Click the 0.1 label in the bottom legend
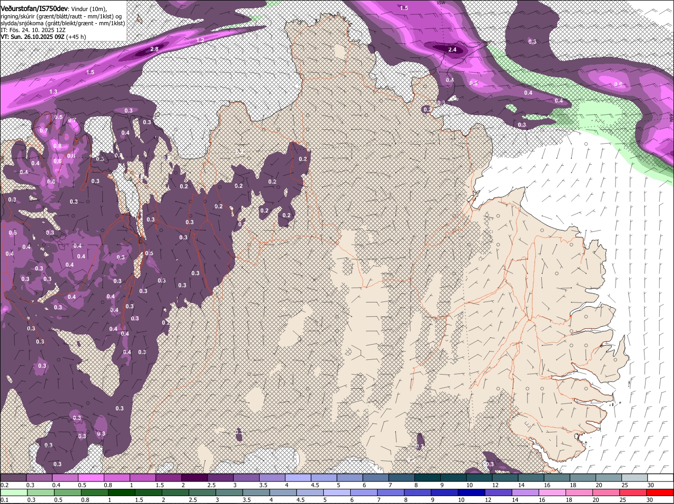Viewport: 674px width, 504px height. coord(4,500)
